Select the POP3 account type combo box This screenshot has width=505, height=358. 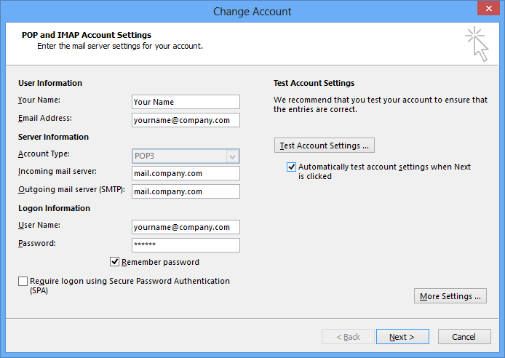point(186,156)
